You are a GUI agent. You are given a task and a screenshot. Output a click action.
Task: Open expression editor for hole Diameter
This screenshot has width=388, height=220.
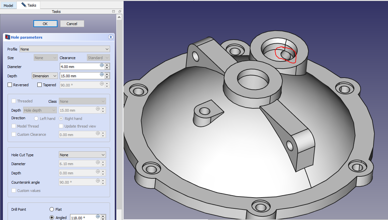click(x=102, y=65)
